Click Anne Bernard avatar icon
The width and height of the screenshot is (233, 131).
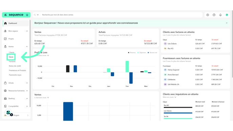tap(165, 75)
